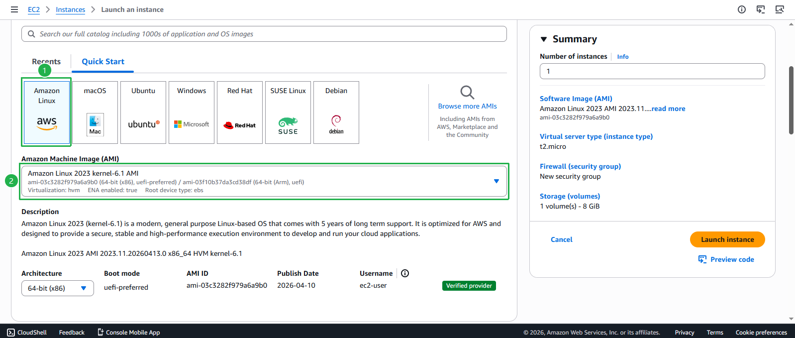Open Feedback in the footer

coord(72,333)
